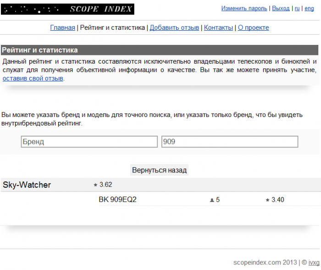Click the Scope Index logo banner
Screen dimensions: 321x270
pos(67,9)
